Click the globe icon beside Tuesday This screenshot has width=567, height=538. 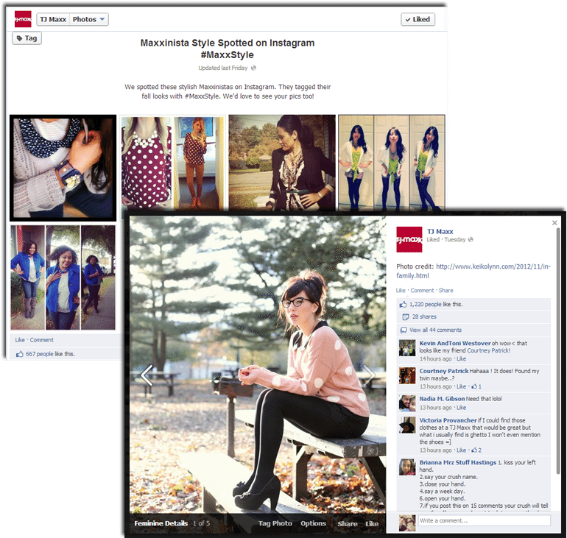[x=471, y=239]
